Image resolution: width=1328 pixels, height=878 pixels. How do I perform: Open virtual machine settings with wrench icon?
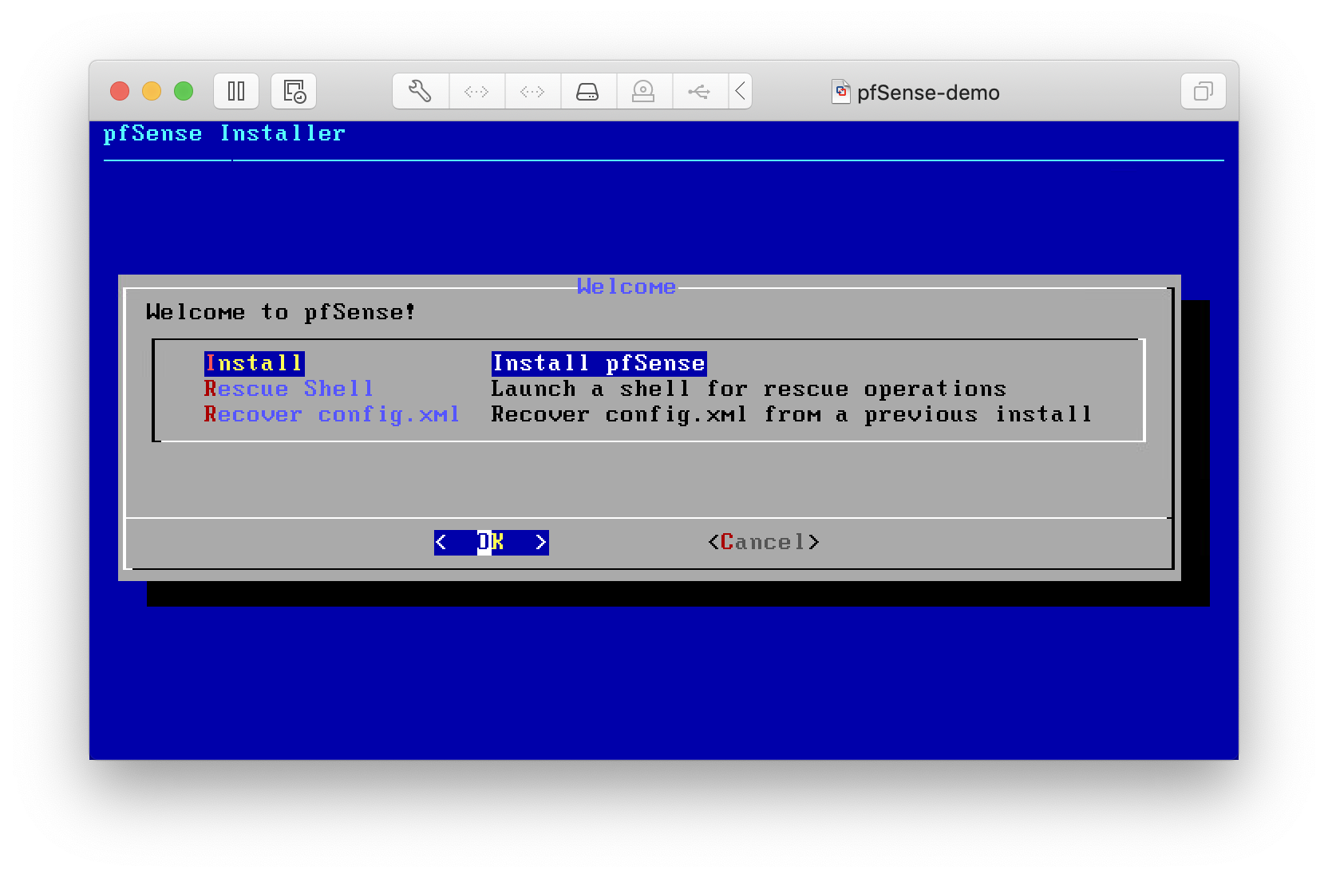tap(421, 91)
